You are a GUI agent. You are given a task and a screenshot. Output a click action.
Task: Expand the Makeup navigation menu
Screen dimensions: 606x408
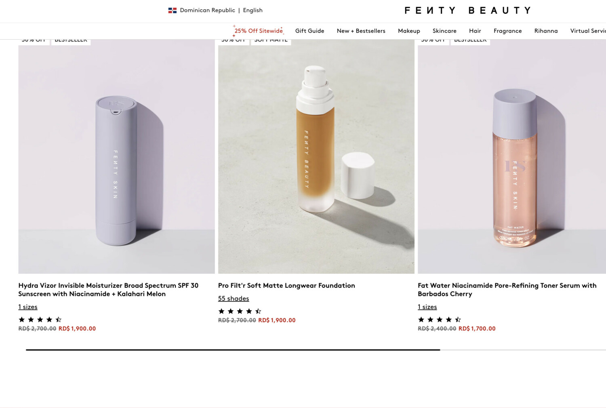(x=409, y=31)
